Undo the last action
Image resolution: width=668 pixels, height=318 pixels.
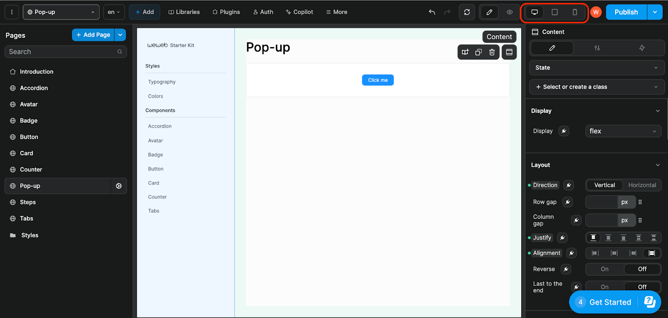coord(432,12)
